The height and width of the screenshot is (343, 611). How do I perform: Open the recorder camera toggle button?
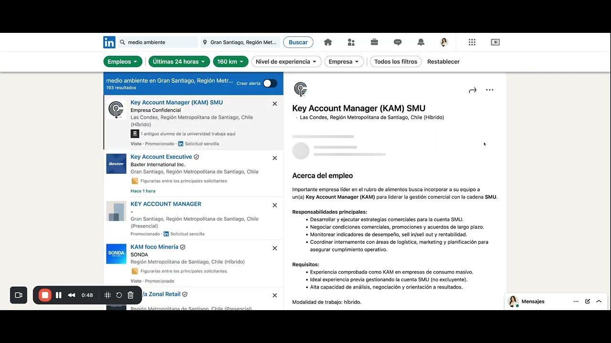19,295
